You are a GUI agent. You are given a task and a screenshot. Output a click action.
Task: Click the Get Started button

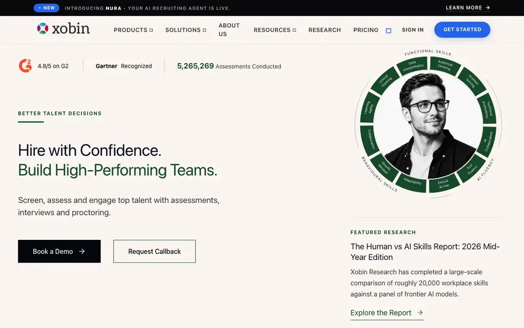point(462,29)
